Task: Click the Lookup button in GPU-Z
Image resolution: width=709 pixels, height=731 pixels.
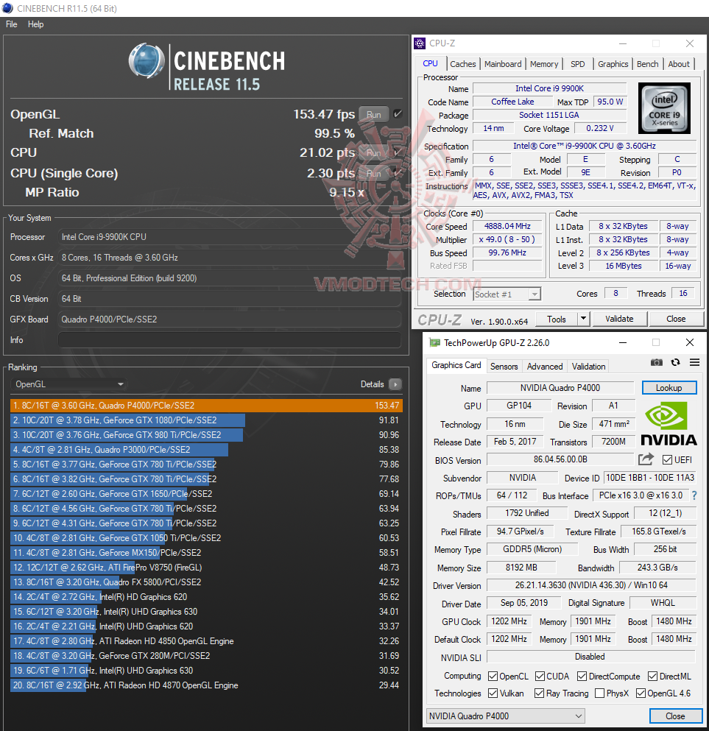Action: tap(669, 388)
